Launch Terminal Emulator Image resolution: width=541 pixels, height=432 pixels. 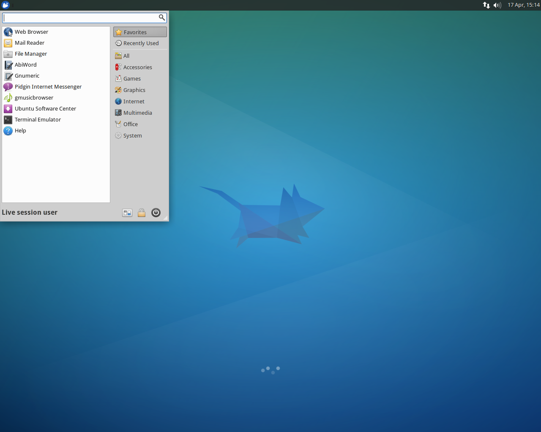coord(56,120)
